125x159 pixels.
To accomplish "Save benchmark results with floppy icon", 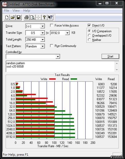I will [19, 17].
